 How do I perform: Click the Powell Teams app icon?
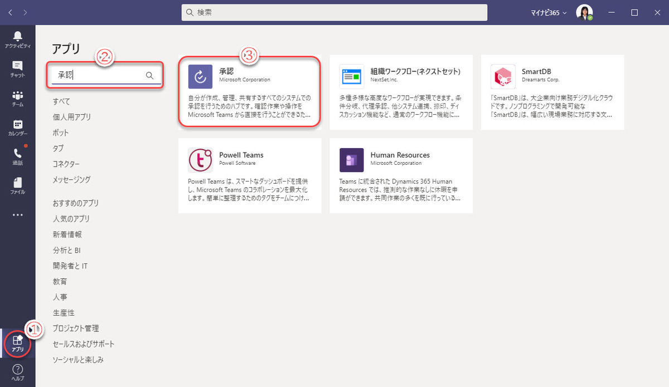pos(200,160)
